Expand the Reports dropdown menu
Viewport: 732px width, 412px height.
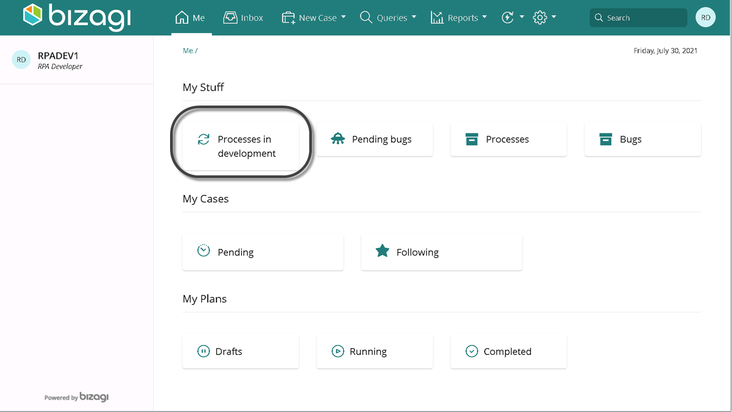coord(459,18)
